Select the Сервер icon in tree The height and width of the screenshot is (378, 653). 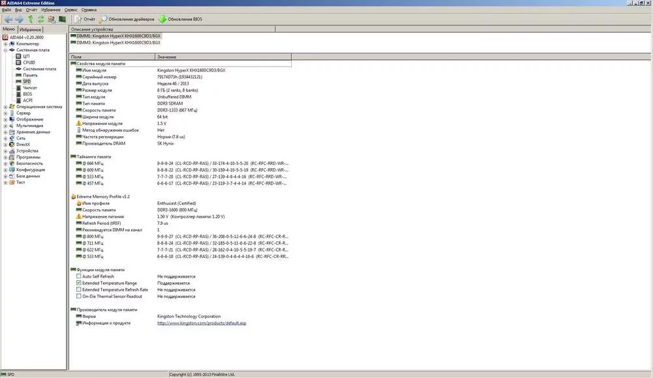[x=12, y=113]
